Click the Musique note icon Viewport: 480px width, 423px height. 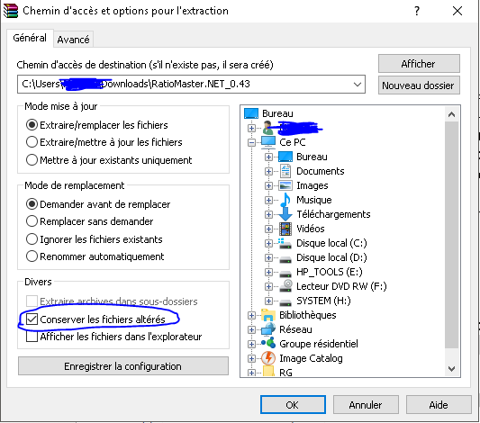point(285,200)
